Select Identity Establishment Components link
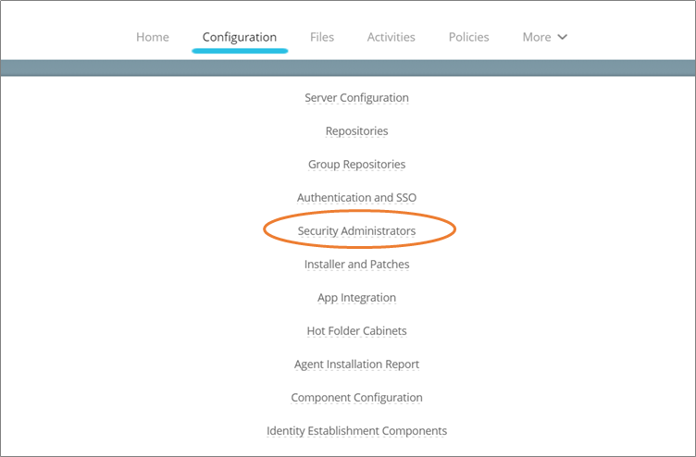The width and height of the screenshot is (696, 457). pyautogui.click(x=356, y=431)
